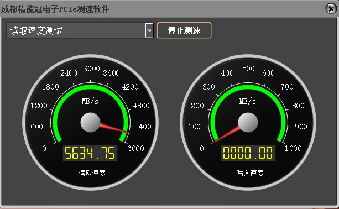Click the 1800 mark on read gauge
This screenshot has width=339, height=209.
[x=50, y=87]
